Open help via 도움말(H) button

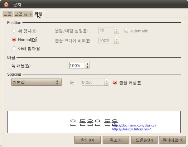tap(144, 140)
